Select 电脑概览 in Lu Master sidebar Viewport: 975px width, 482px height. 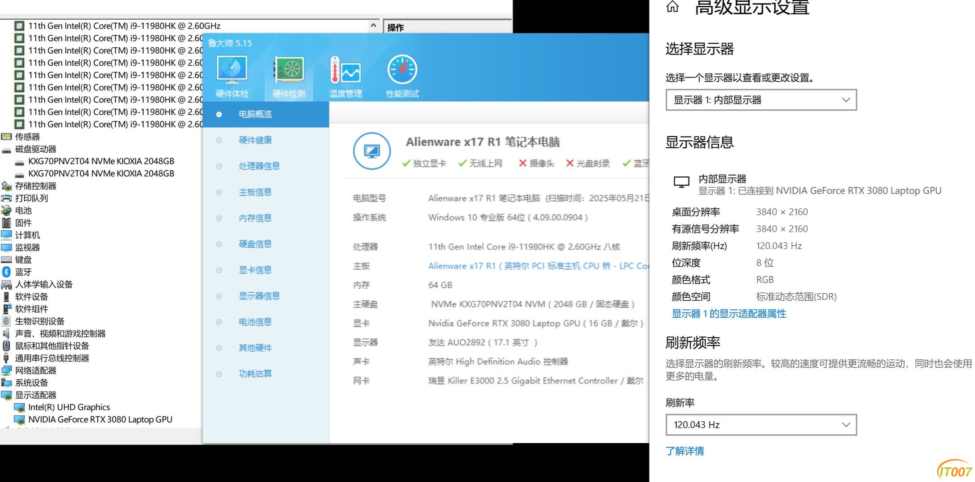tap(266, 114)
